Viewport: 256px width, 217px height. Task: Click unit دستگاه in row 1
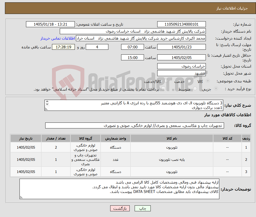[x=115, y=147]
